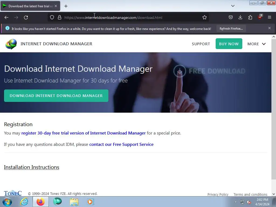The height and width of the screenshot is (207, 276).
Task: Open the Firefox application menu
Action: (x=270, y=18)
